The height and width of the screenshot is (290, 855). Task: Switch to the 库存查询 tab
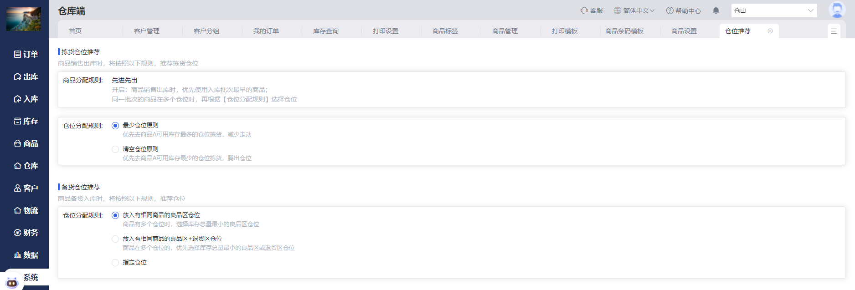[325, 31]
